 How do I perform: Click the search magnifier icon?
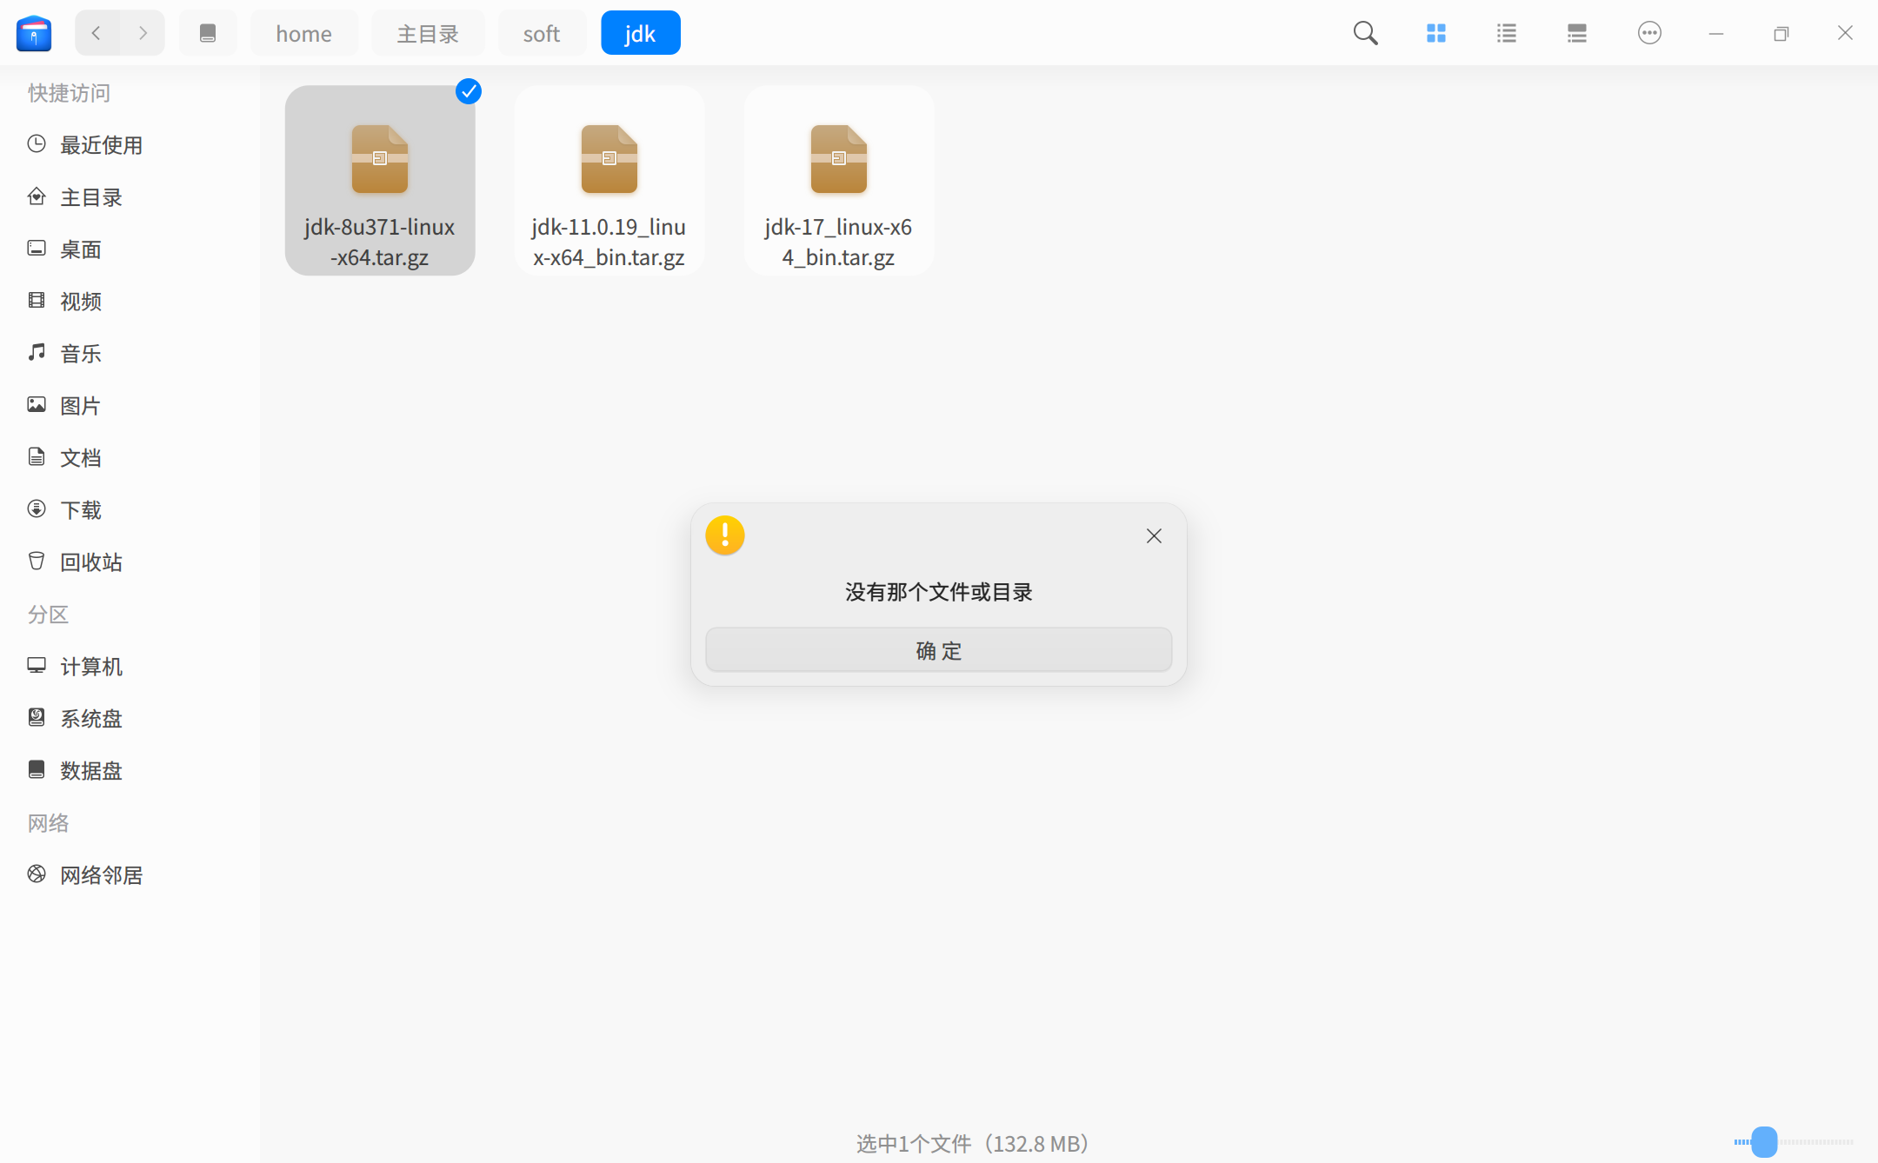tap(1365, 33)
